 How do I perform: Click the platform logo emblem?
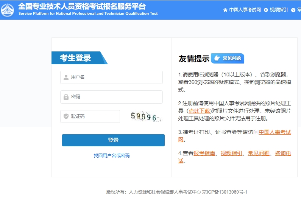coord(7,10)
